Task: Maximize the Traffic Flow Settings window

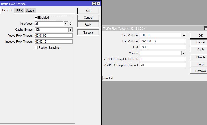Action: (x=94, y=4)
